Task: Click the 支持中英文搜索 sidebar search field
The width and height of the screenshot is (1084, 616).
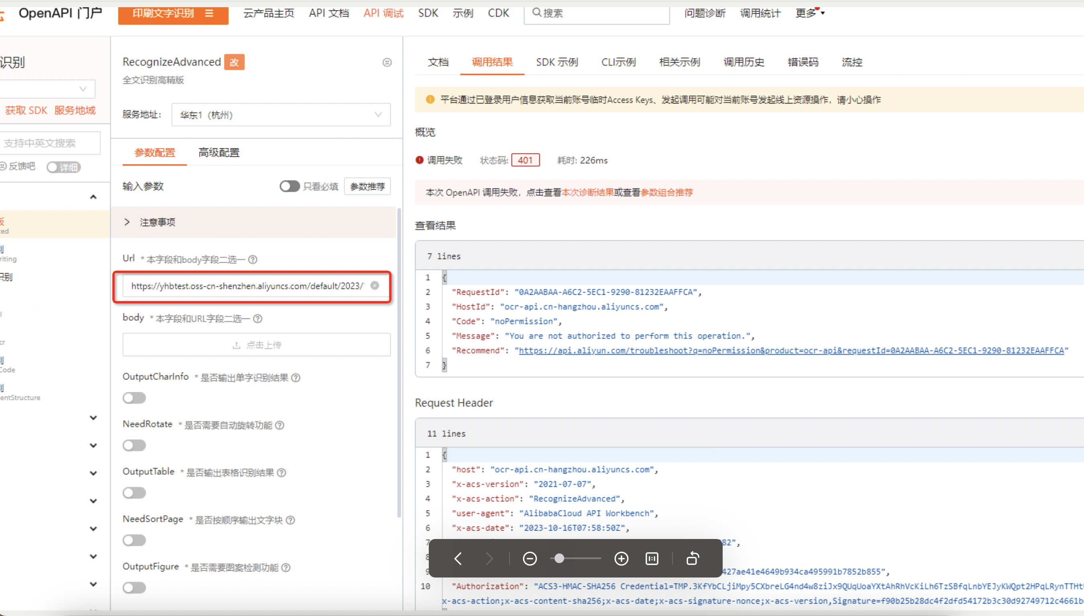Action: pyautogui.click(x=50, y=143)
